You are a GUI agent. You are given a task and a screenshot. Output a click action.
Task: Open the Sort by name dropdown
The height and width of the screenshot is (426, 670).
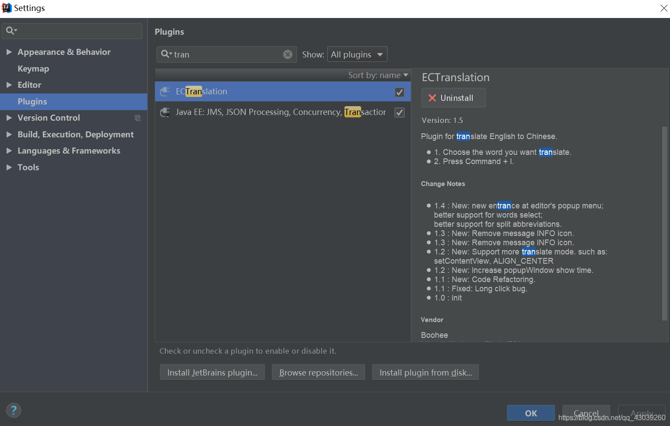(378, 75)
